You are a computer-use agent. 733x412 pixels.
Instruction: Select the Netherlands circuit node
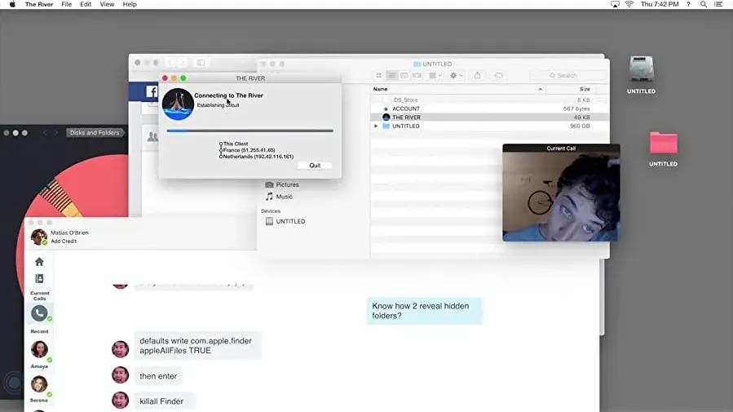tap(256, 157)
